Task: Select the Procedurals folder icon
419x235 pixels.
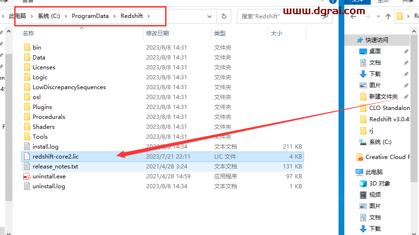Action: pos(27,117)
